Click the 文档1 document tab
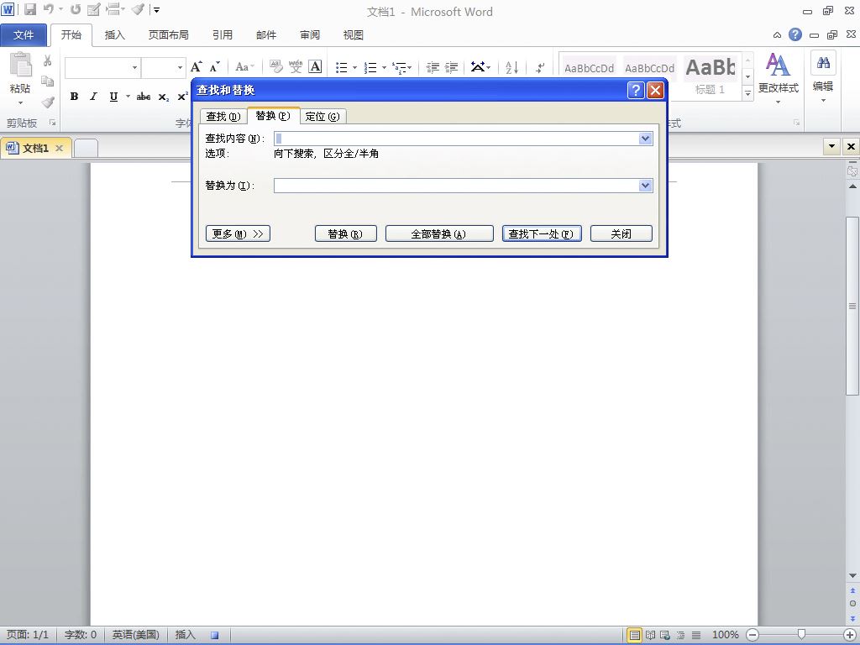This screenshot has height=645, width=860. [x=35, y=148]
